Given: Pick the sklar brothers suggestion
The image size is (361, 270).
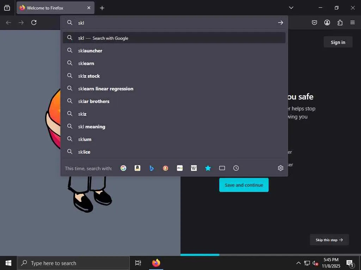Looking at the screenshot, I should click(174, 101).
